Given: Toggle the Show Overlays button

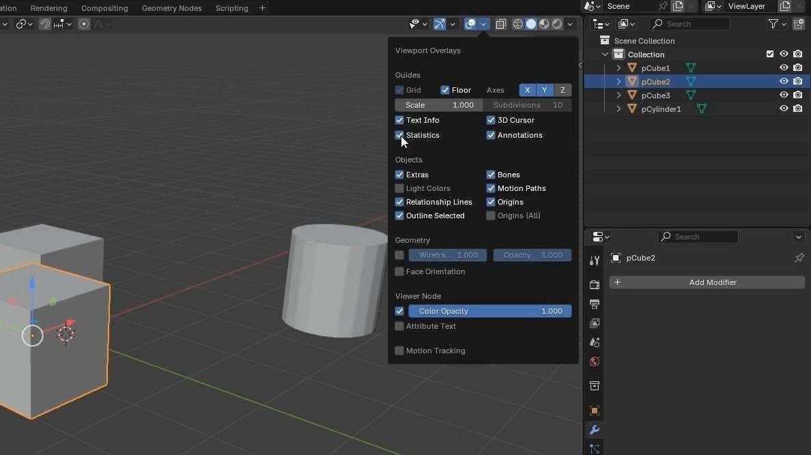Looking at the screenshot, I should (470, 24).
